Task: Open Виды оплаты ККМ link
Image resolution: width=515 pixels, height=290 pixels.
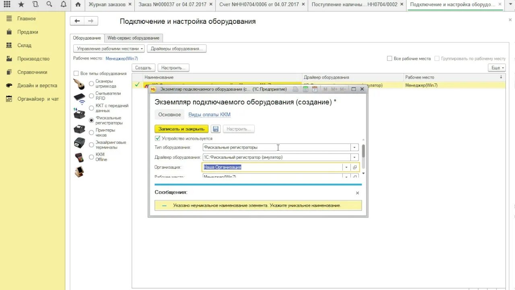Action: point(209,115)
